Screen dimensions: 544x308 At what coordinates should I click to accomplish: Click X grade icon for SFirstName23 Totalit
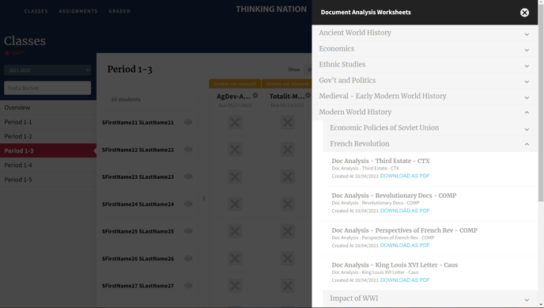pyautogui.click(x=288, y=177)
